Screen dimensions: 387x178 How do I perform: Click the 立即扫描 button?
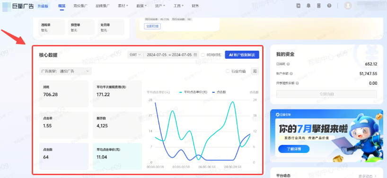[x=152, y=26]
